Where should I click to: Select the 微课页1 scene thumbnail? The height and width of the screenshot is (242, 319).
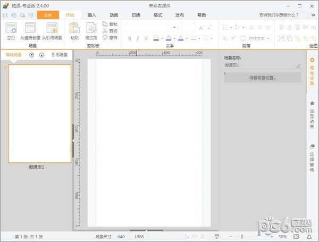tap(40, 114)
